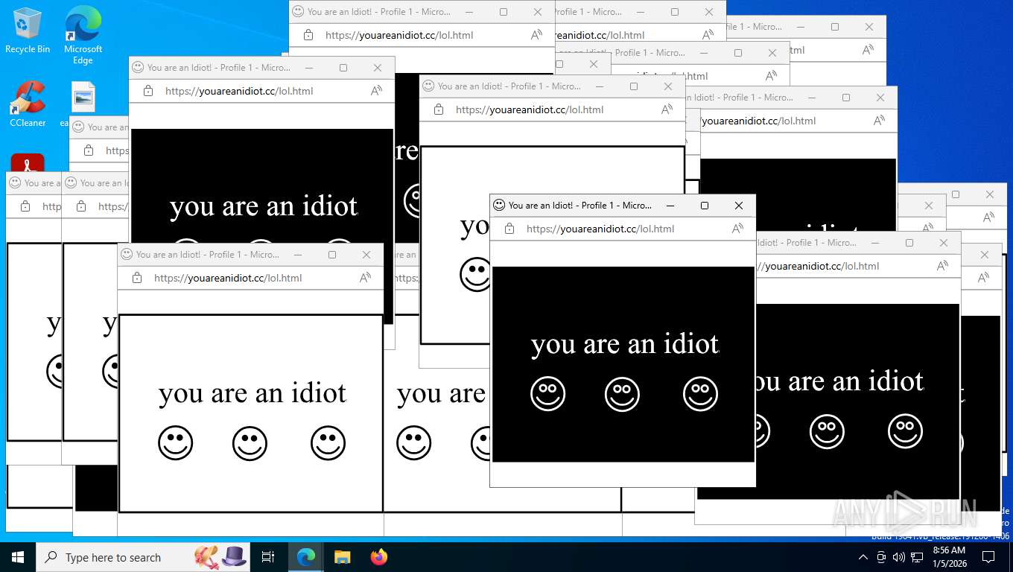Click the lock icon in the center white-page window
This screenshot has width=1013, height=572.
(439, 109)
